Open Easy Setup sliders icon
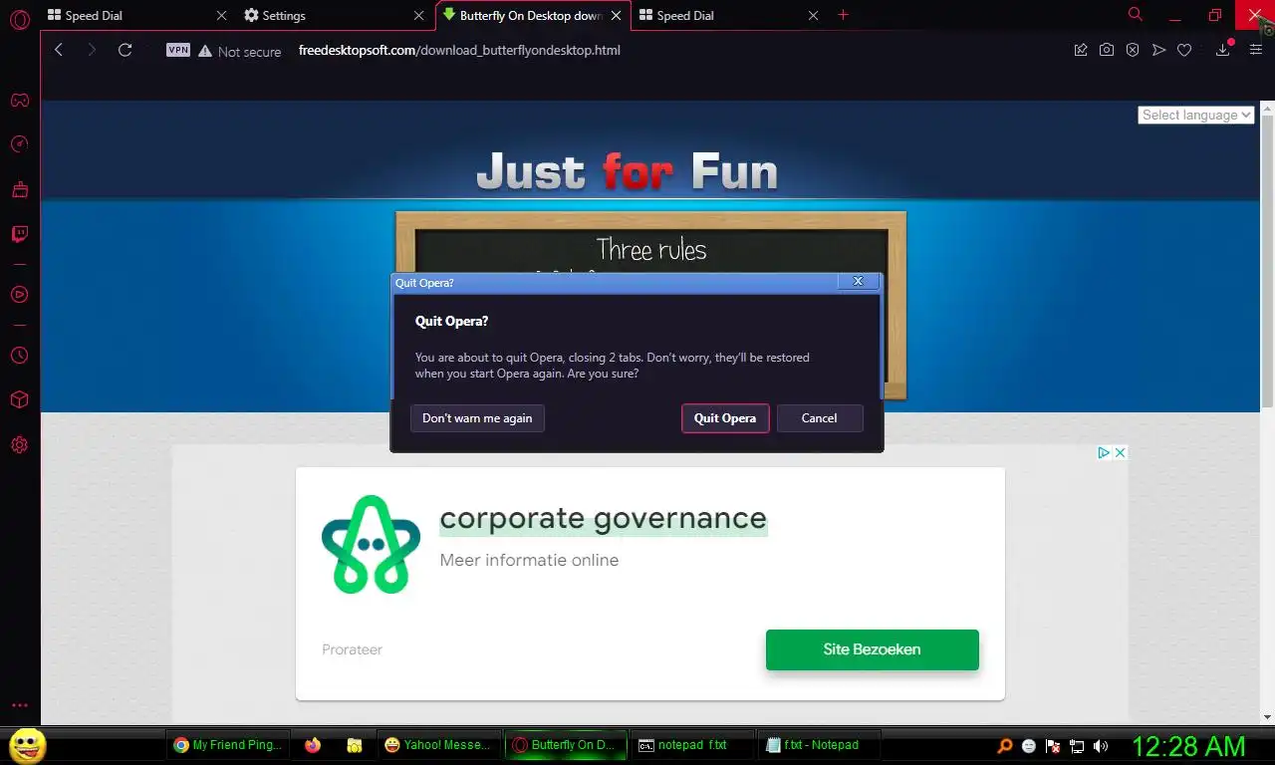Image resolution: width=1275 pixels, height=765 pixels. tap(1255, 50)
